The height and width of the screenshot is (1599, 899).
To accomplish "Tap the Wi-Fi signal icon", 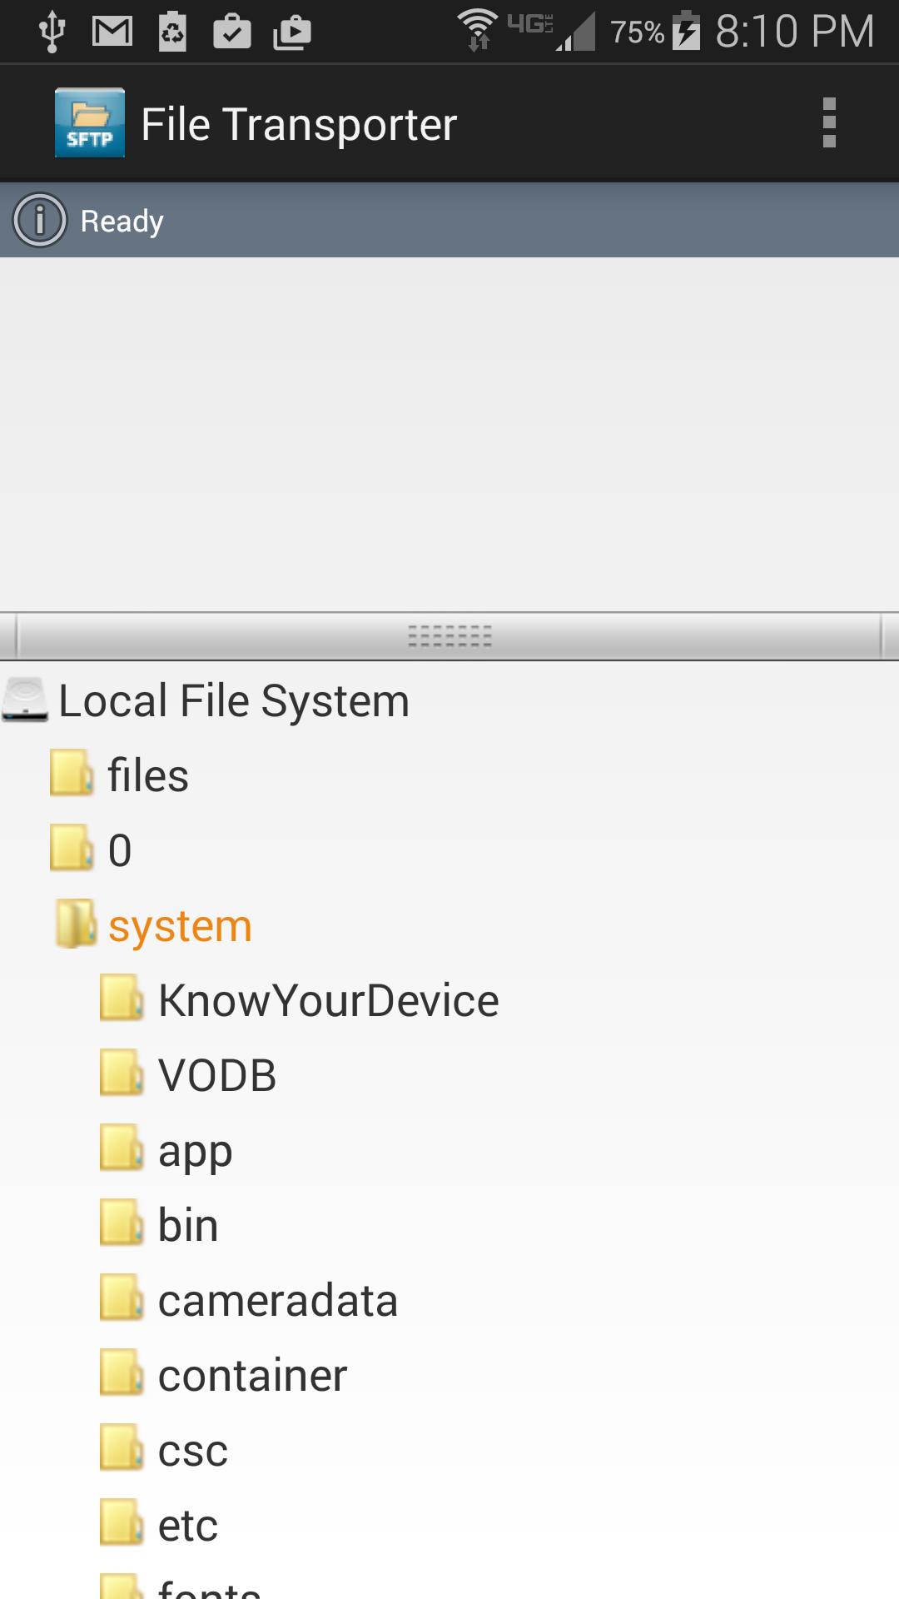I will (x=478, y=30).
